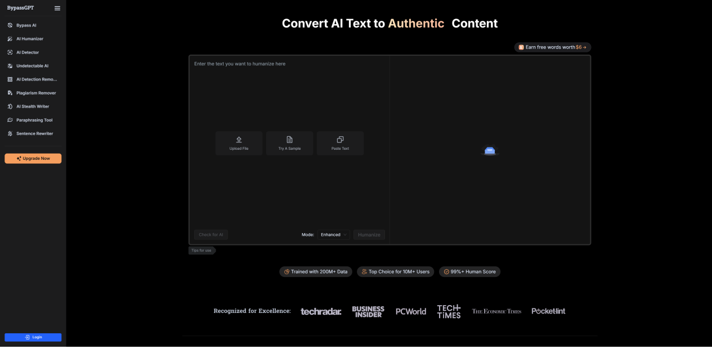Open the Bypass AI menu item
Image resolution: width=712 pixels, height=349 pixels.
(33, 25)
